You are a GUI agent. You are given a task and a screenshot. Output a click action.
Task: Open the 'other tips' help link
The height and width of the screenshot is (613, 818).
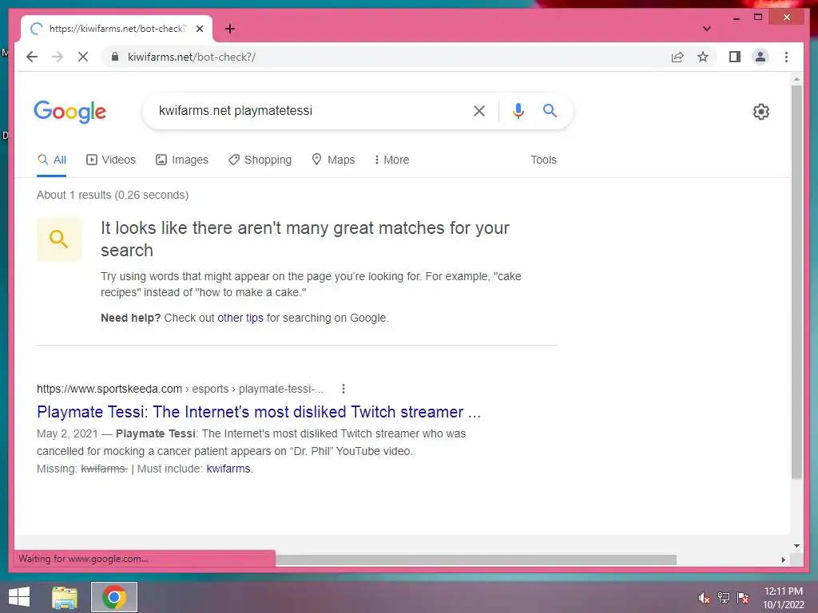(240, 318)
